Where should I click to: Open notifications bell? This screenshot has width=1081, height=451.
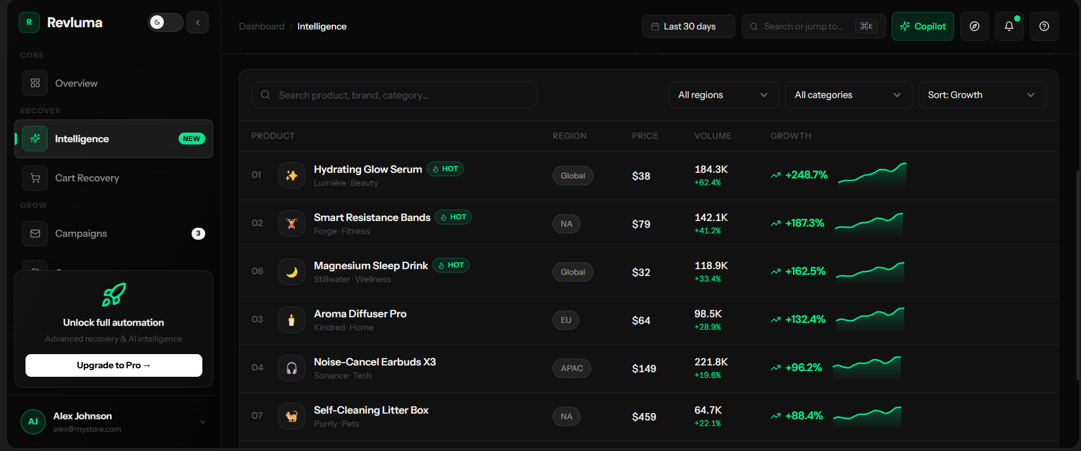click(1009, 27)
